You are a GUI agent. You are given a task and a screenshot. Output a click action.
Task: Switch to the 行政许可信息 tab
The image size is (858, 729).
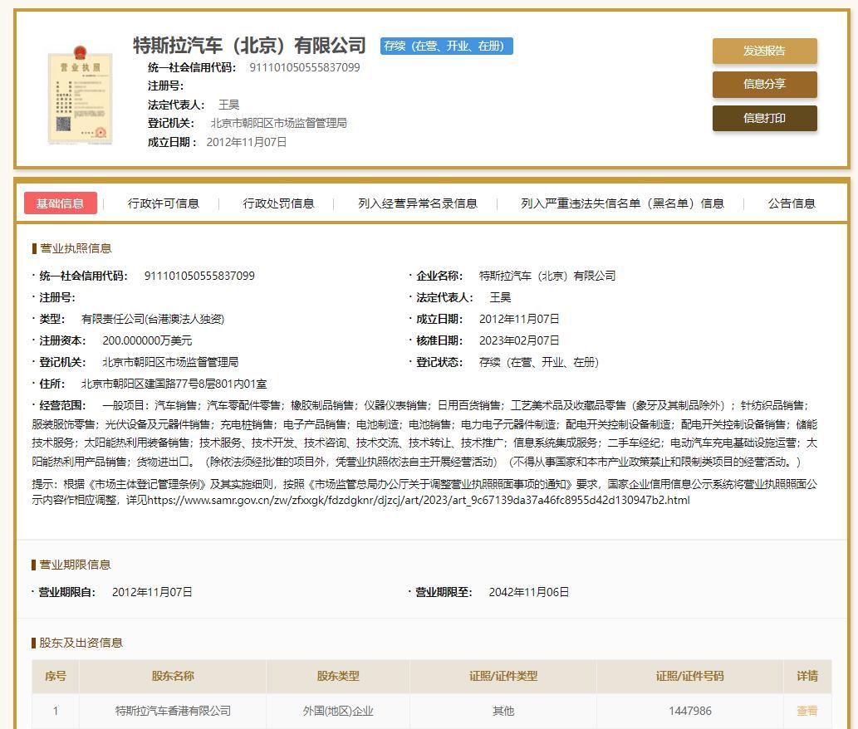(x=164, y=203)
